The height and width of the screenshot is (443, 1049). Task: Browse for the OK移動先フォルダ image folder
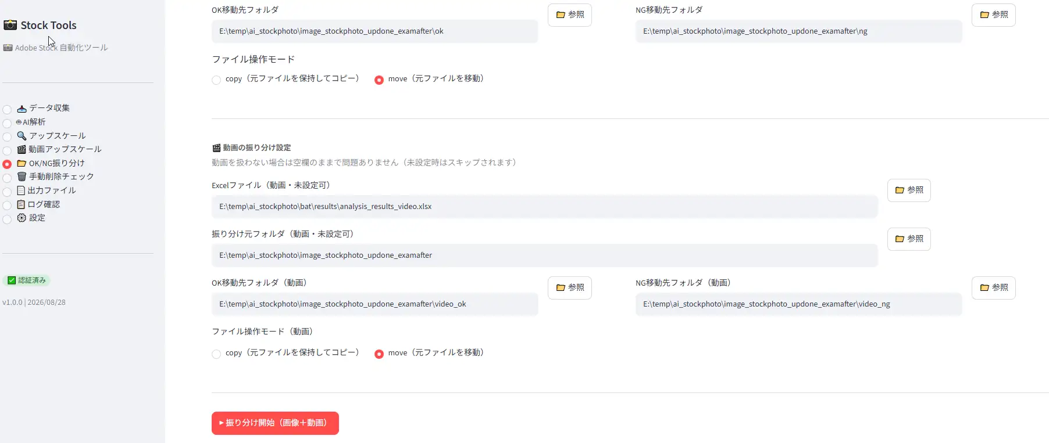[x=570, y=15]
